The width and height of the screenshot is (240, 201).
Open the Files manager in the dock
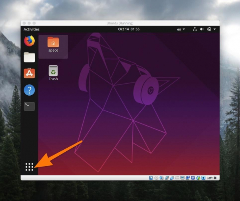[29, 57]
